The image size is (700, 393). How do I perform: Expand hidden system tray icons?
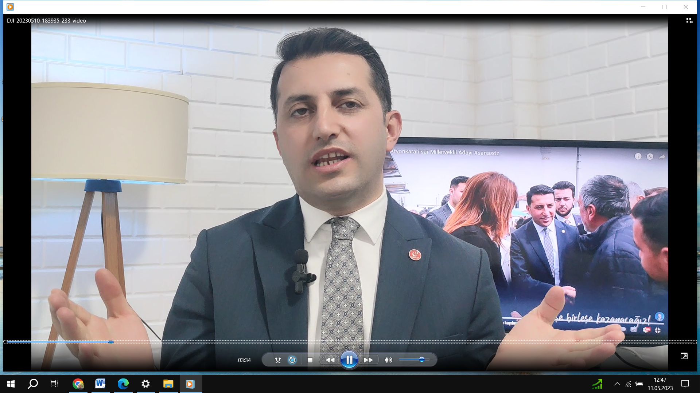(x=618, y=384)
